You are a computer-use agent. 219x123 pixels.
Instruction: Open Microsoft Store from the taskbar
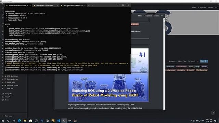[30, 121]
